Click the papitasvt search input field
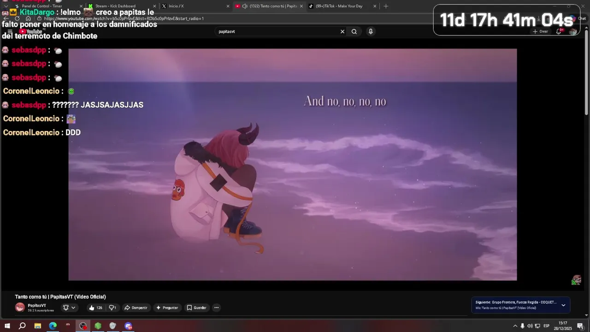 (277, 31)
